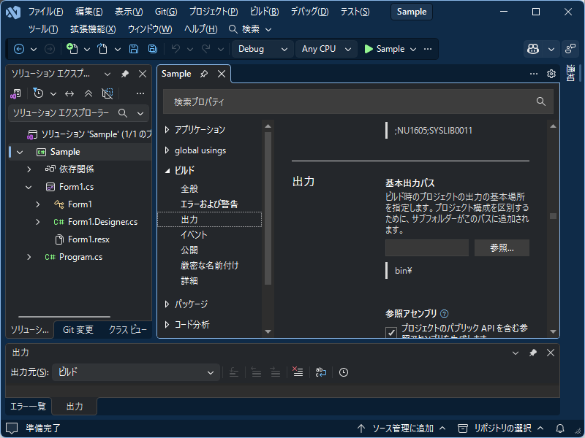Click the property search magnifier icon
This screenshot has width=585, height=438.
pyautogui.click(x=541, y=101)
